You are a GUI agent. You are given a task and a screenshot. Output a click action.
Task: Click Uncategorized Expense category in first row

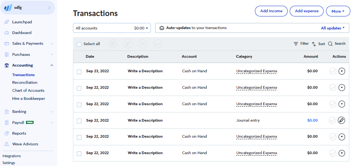point(256,71)
